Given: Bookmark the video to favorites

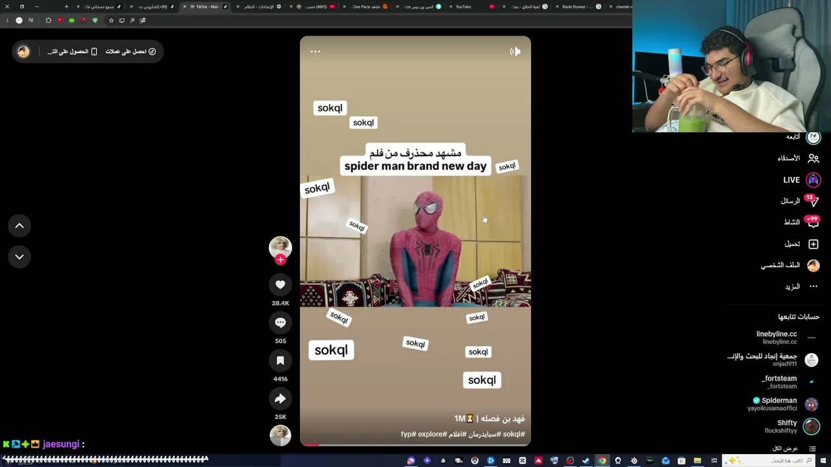Looking at the screenshot, I should pyautogui.click(x=280, y=361).
